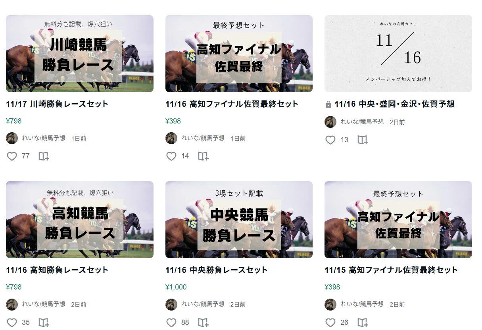Like the 11/16 高知勝負レースセット article
The width and height of the screenshot is (482, 330).
tap(12, 322)
